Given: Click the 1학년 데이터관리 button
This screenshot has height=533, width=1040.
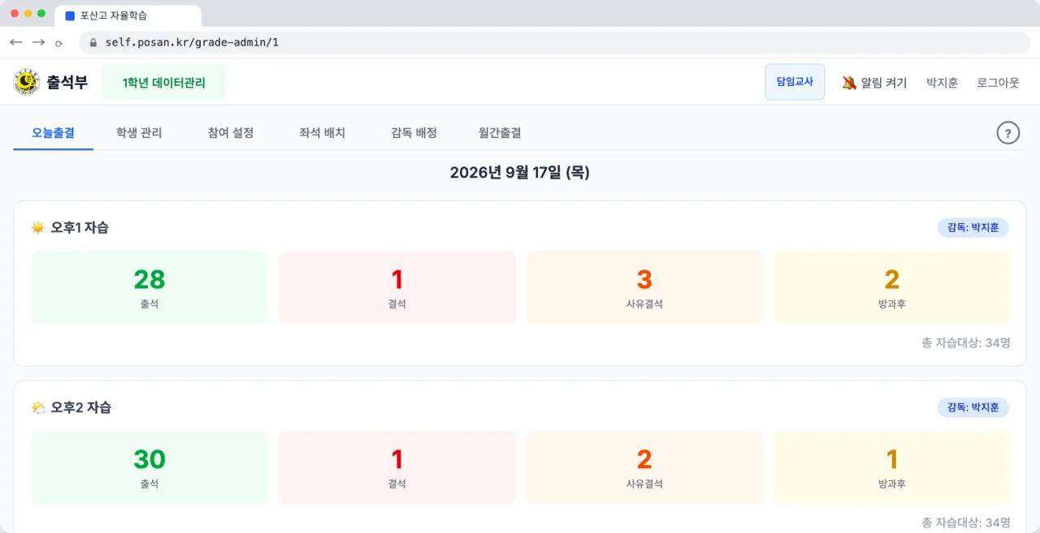Looking at the screenshot, I should 164,83.
